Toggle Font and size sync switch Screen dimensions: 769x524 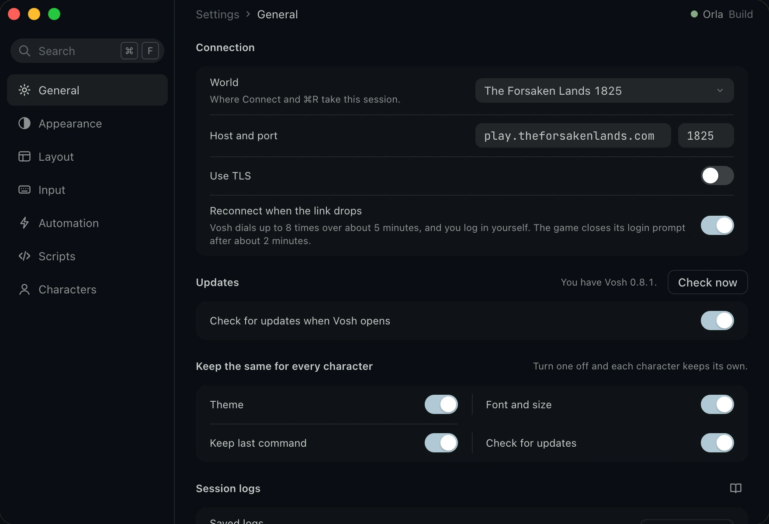[717, 405]
